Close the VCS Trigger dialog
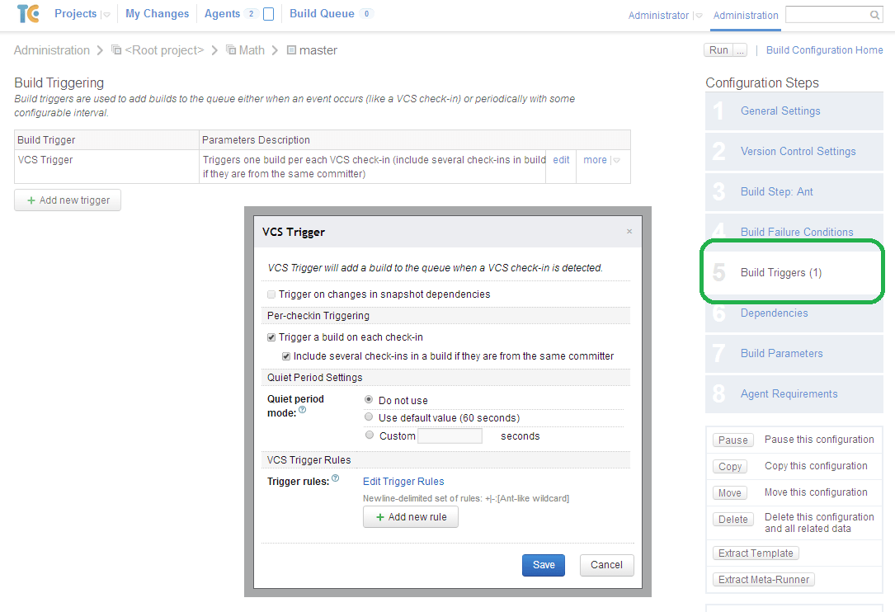The width and height of the screenshot is (895, 612). [x=629, y=231]
